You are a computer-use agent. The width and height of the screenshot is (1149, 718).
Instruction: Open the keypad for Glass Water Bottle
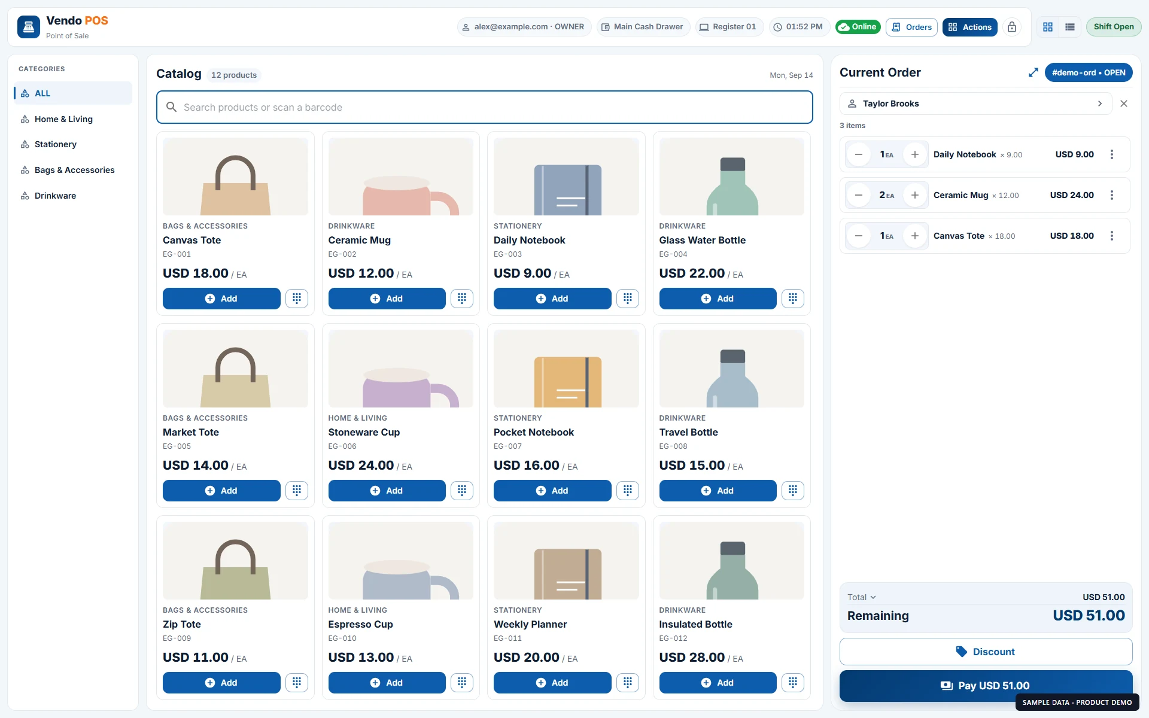(793, 299)
